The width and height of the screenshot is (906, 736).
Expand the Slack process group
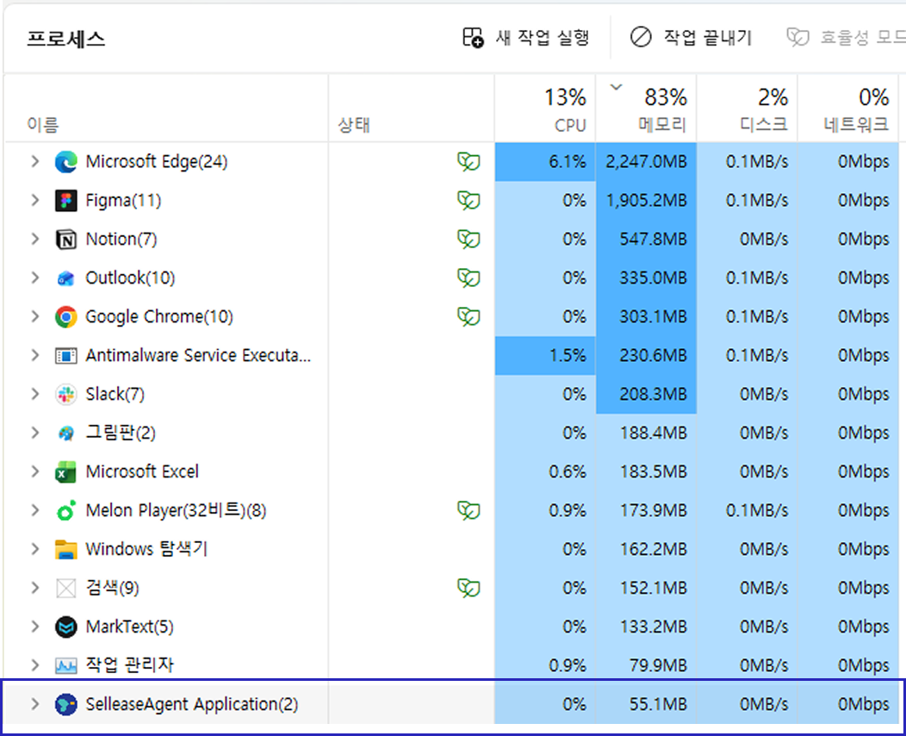(34, 394)
